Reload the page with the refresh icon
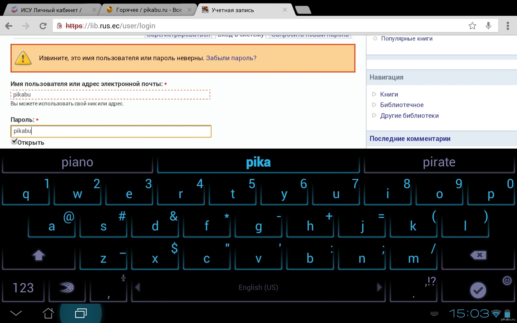 [43, 26]
